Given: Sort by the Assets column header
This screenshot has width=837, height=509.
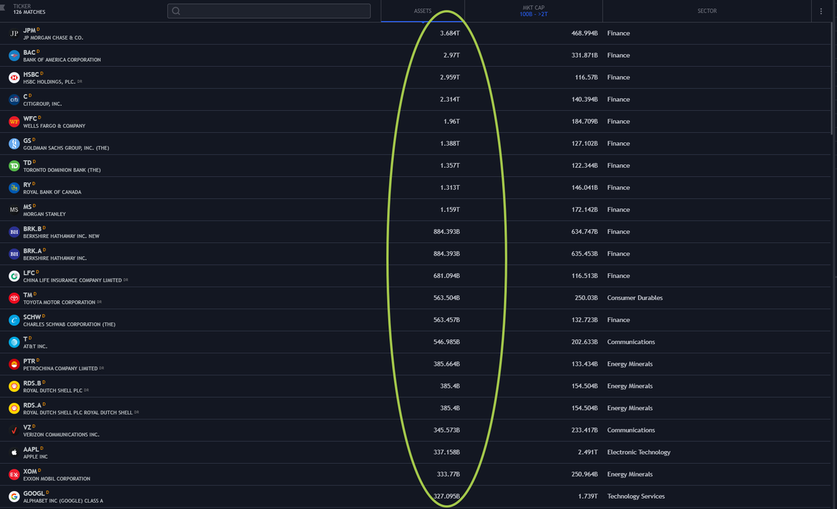Looking at the screenshot, I should pos(423,11).
